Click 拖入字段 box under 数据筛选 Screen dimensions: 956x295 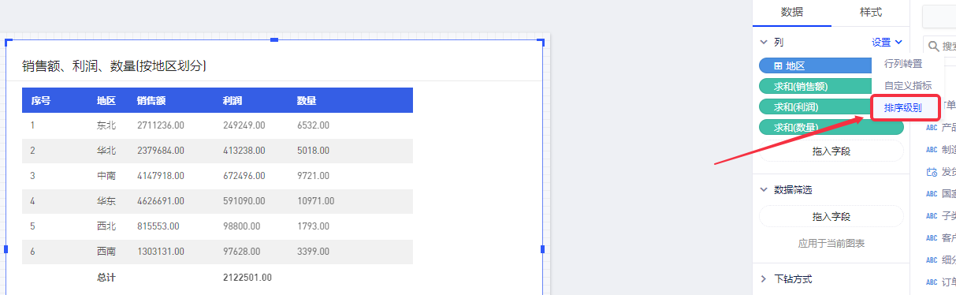(x=831, y=216)
